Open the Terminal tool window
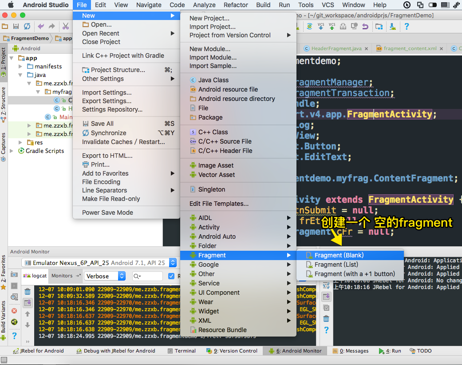The image size is (462, 365). (x=182, y=351)
